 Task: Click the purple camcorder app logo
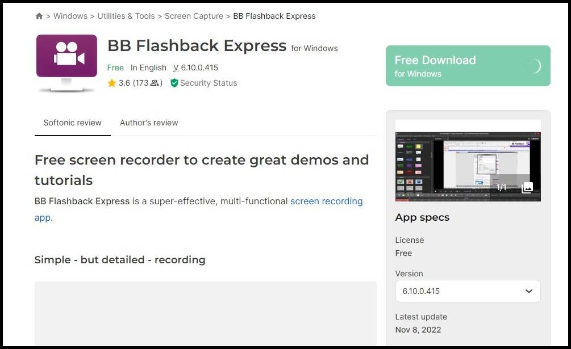66,59
